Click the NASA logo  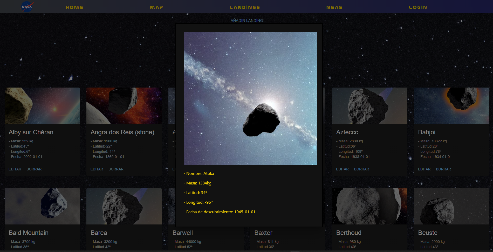(27, 6)
